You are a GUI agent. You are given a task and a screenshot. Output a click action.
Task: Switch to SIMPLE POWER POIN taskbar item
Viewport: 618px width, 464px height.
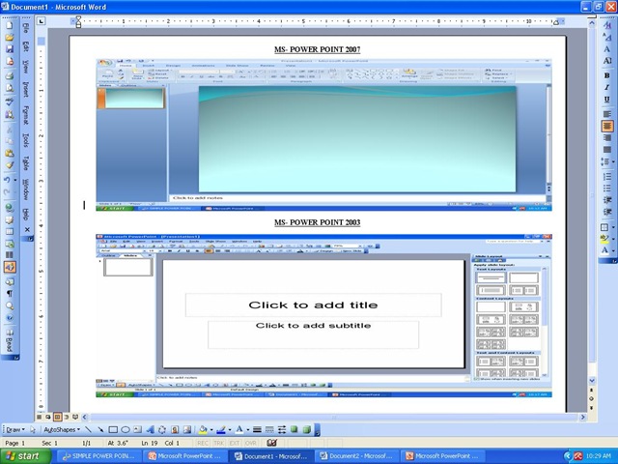pos(98,456)
